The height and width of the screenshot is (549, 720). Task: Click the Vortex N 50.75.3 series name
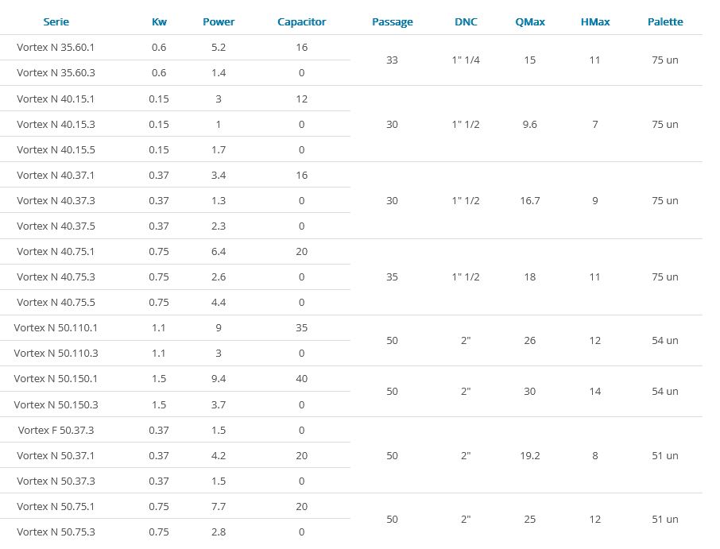pyautogui.click(x=56, y=532)
